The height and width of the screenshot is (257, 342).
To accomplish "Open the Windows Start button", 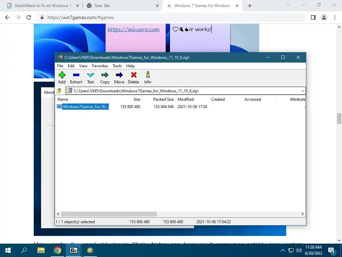I will [x=8, y=250].
